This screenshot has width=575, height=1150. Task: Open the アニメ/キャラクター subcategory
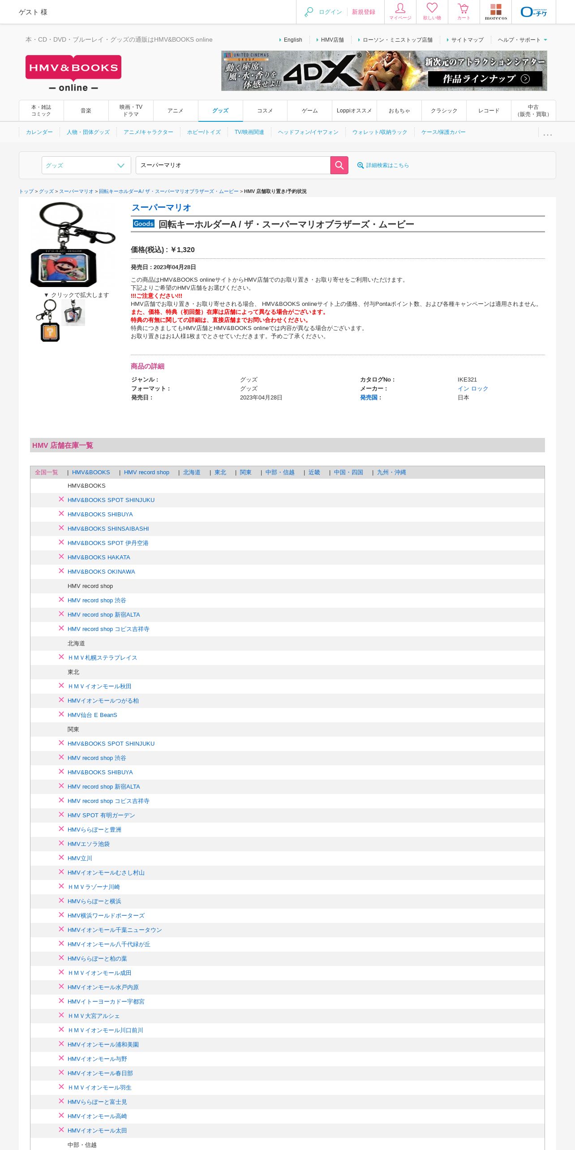click(148, 132)
